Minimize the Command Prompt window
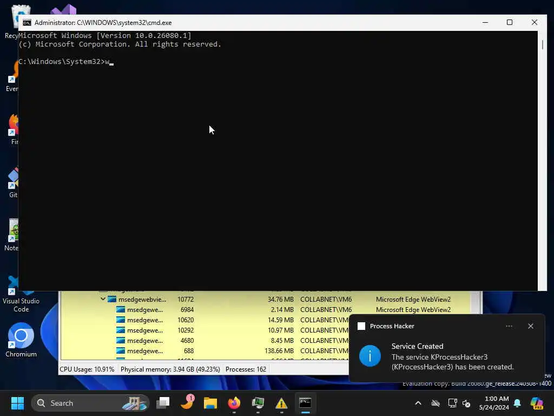The height and width of the screenshot is (416, 554). pos(485,22)
